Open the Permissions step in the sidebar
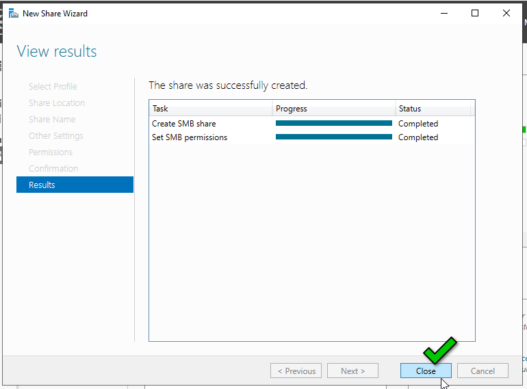The height and width of the screenshot is (389, 527). [x=51, y=152]
